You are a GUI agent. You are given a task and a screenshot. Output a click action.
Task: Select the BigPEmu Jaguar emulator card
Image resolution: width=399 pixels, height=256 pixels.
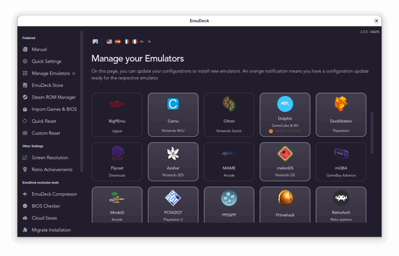(117, 115)
